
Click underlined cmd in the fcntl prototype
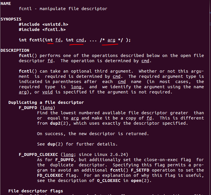pyautogui.click(x=80, y=40)
